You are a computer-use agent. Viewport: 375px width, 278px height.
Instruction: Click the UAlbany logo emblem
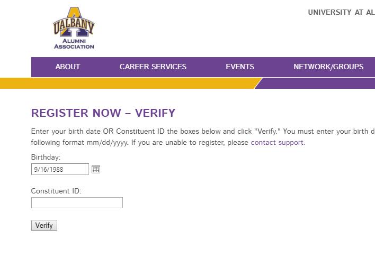[74, 22]
